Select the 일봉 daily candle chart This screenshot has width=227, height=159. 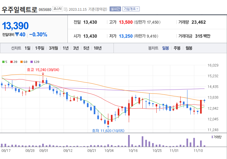coord(165,48)
